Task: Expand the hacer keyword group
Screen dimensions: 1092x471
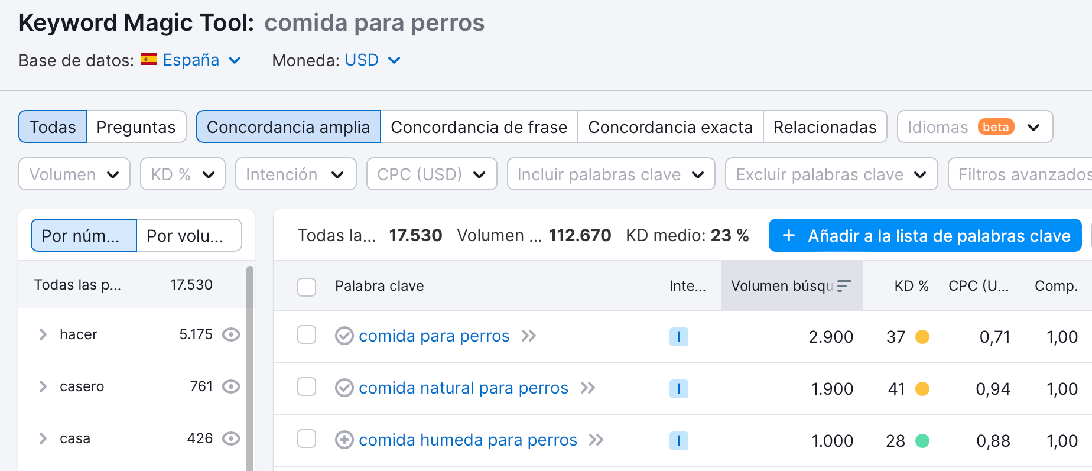Action: pos(43,334)
